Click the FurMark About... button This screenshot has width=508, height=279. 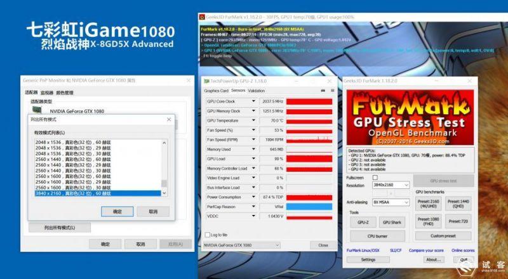(x=434, y=259)
